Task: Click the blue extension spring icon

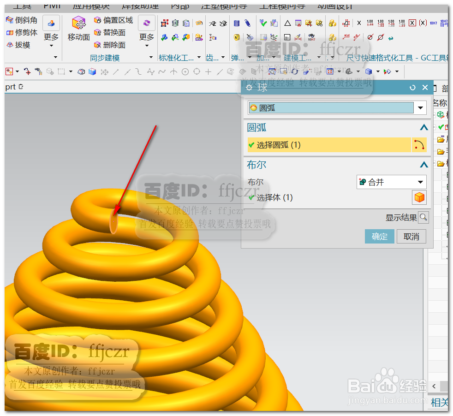Action: 248,23
